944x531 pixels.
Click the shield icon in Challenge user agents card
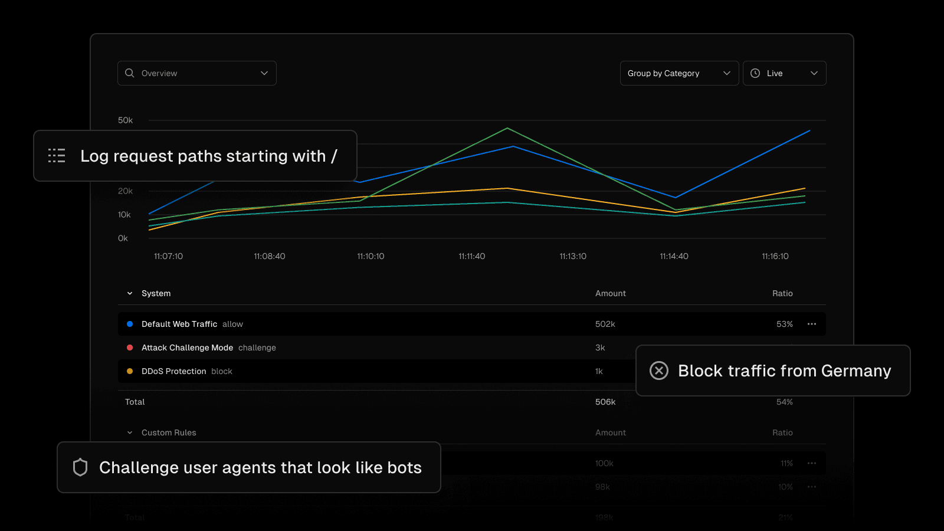pos(80,467)
